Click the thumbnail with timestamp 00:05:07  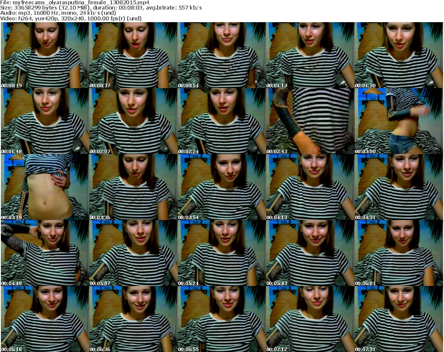[x=133, y=253]
